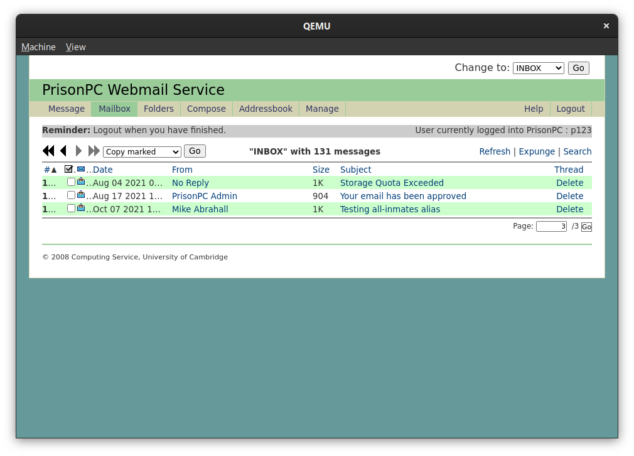The height and width of the screenshot is (456, 634).
Task: Tick checkbox for PrisonPC Admin message
Action: 71,195
